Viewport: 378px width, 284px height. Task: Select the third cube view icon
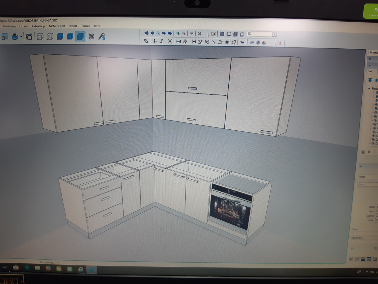click(235, 34)
